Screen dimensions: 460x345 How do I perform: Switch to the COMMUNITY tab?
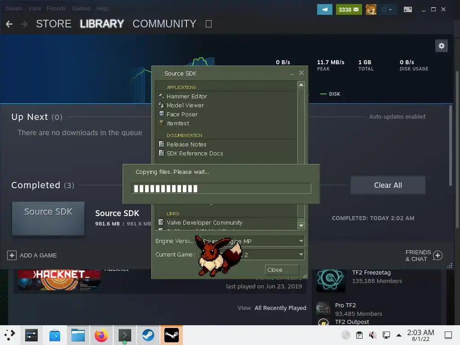tap(164, 24)
